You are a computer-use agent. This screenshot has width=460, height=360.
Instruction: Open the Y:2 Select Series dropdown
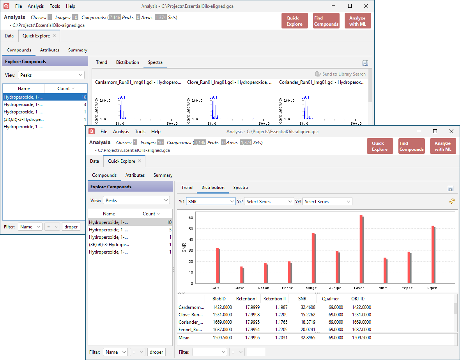click(269, 201)
